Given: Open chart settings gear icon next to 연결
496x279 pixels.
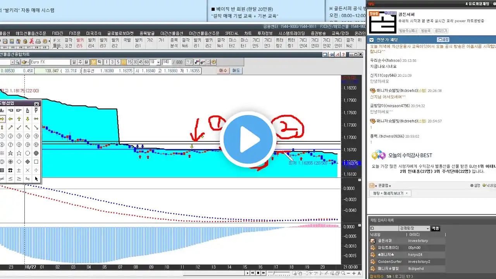Looking at the screenshot, I should (214, 62).
